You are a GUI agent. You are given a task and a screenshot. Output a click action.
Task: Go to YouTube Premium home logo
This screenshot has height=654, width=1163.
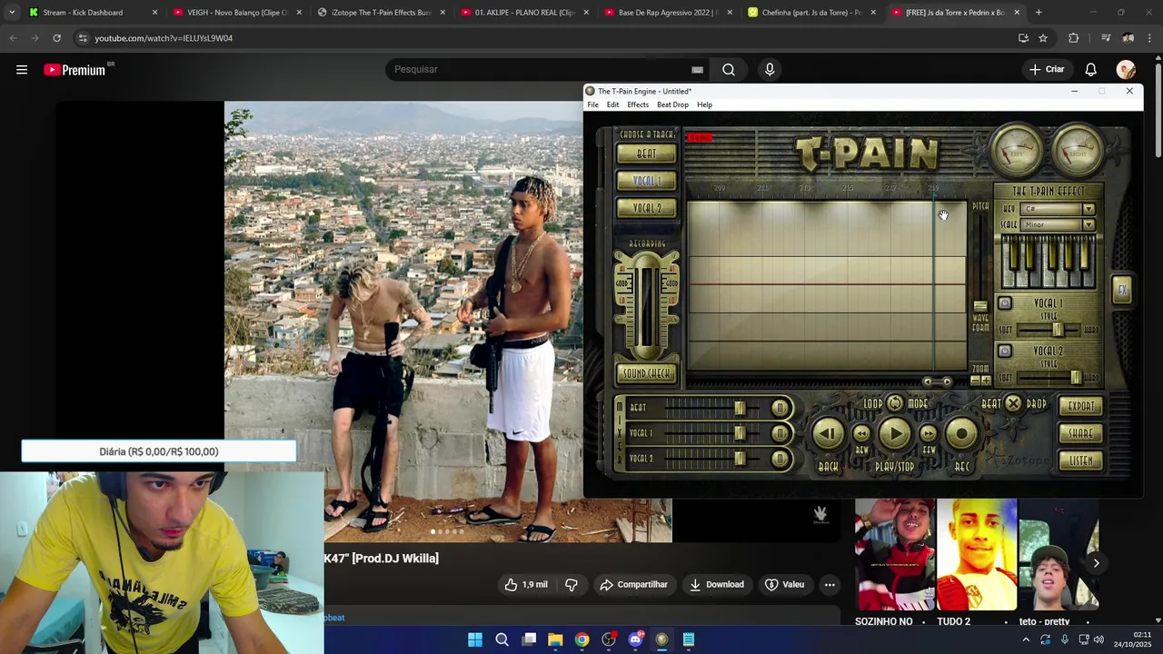tap(75, 70)
